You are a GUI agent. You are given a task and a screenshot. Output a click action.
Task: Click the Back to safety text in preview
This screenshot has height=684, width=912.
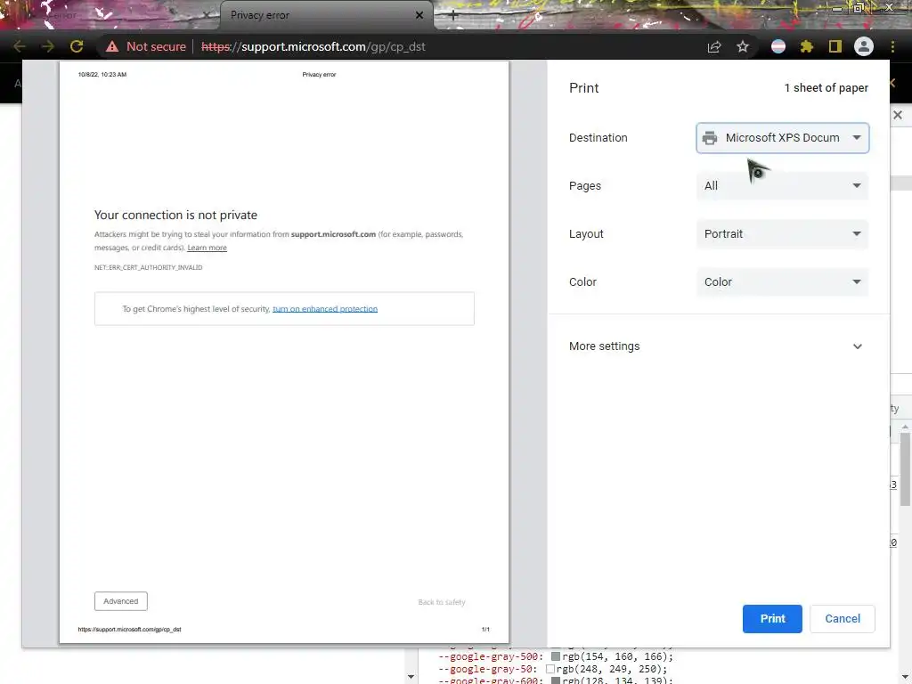click(x=442, y=602)
